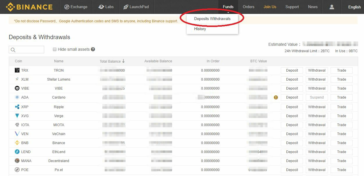Open the English language selector
The height and width of the screenshot is (176, 364).
pyautogui.click(x=354, y=7)
